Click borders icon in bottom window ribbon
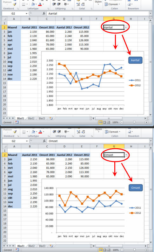Viewport: 154px width, 252px height. 24,132
